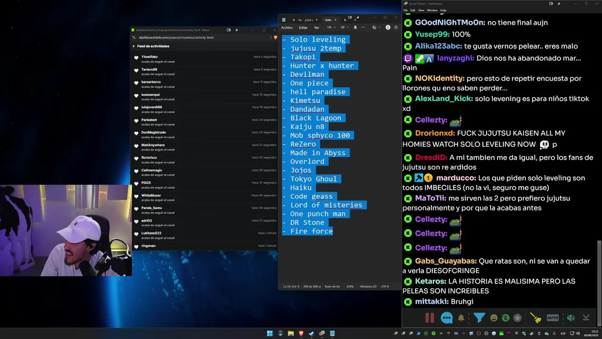This screenshot has width=602, height=339.
Task: Open Brave browser on the taskbar
Action: pos(301,333)
